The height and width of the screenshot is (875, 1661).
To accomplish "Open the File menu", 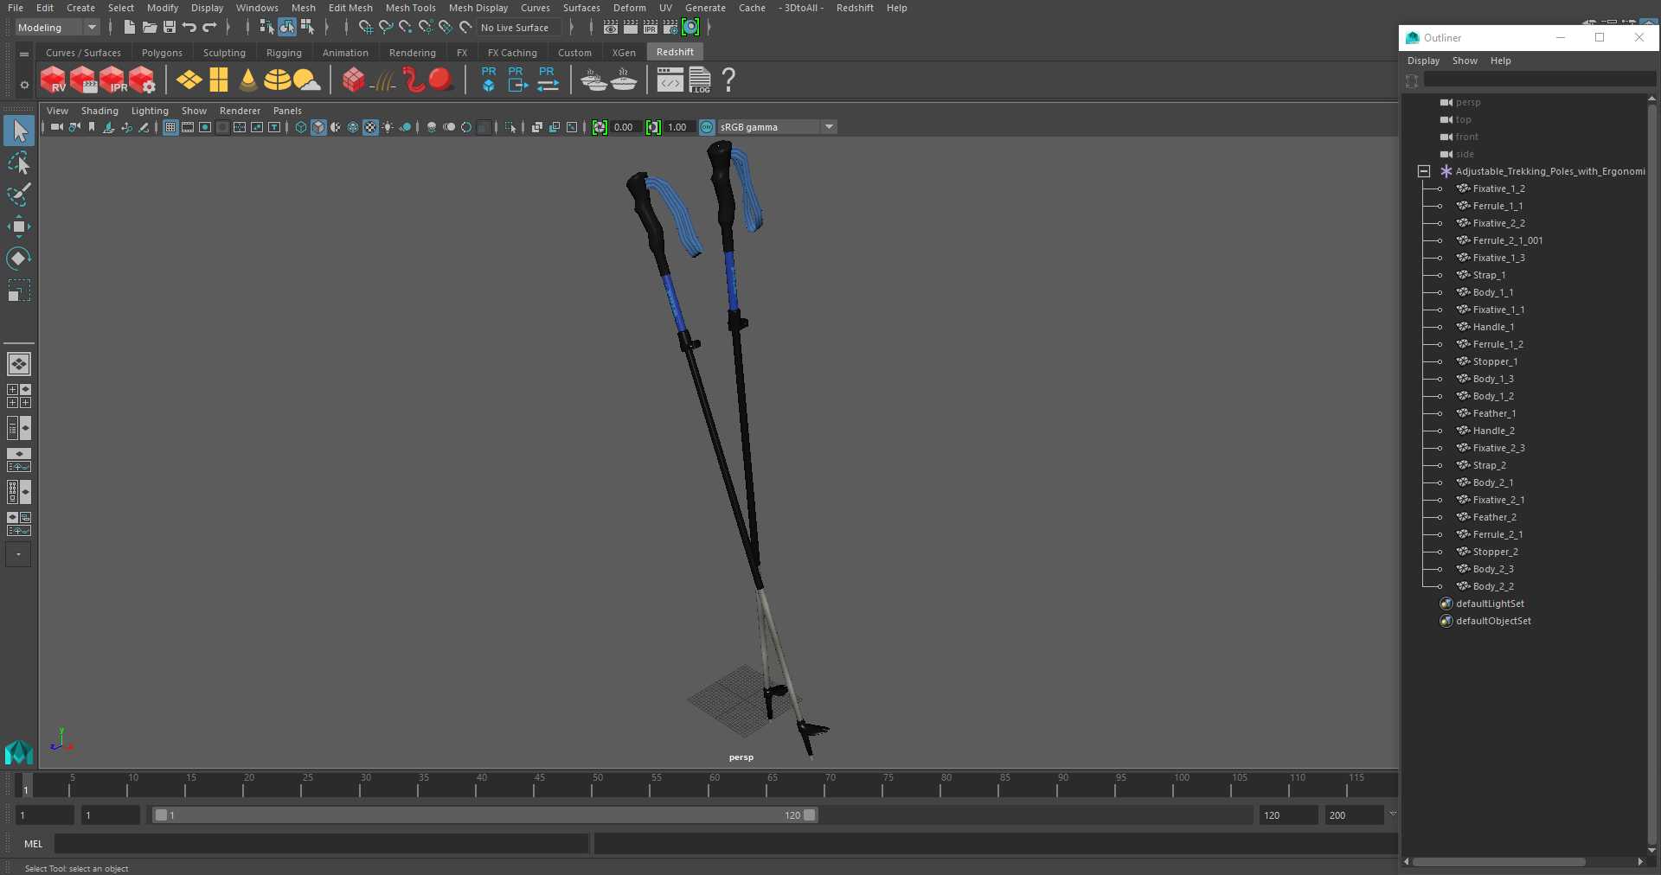I will click(16, 8).
